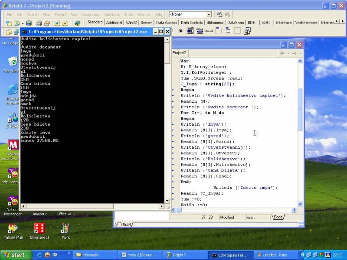Click the Insert status bar panel
The height and width of the screenshot is (260, 347).
tap(257, 218)
